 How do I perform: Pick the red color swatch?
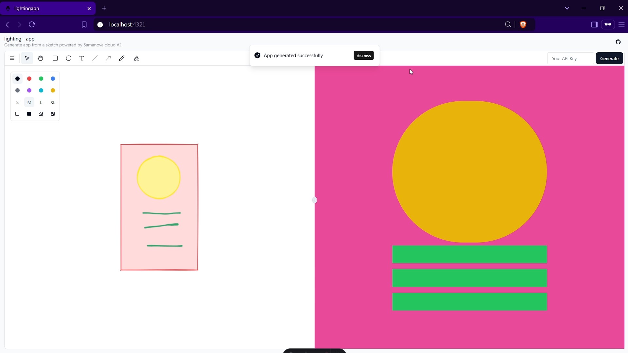29,79
